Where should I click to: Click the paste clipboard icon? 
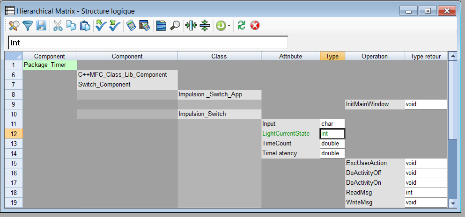click(x=85, y=26)
